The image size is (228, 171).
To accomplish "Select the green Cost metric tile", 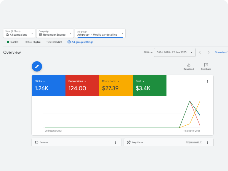I will 149,86.
